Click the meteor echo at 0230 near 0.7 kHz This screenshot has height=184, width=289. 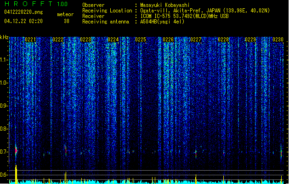tap(281, 152)
